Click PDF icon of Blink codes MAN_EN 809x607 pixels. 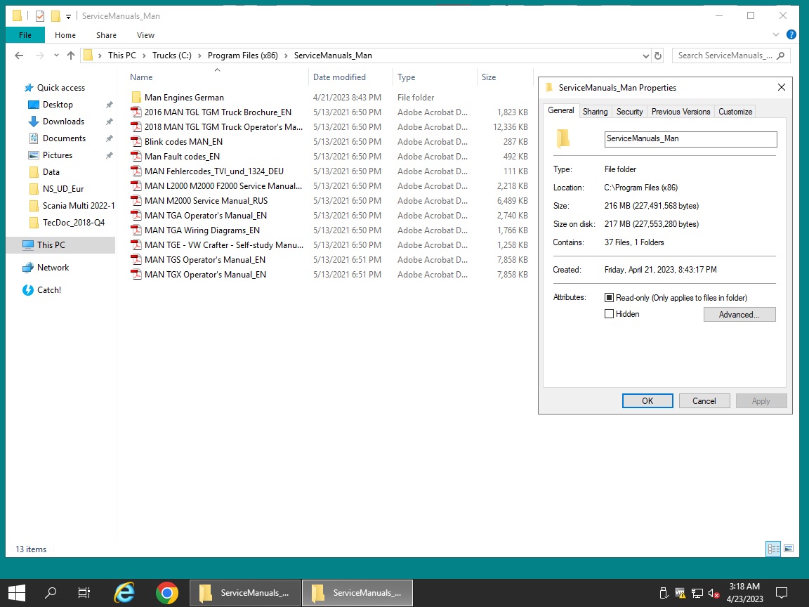point(136,141)
